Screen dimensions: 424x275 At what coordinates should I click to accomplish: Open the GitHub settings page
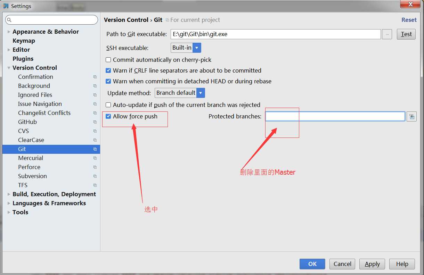pyautogui.click(x=27, y=122)
